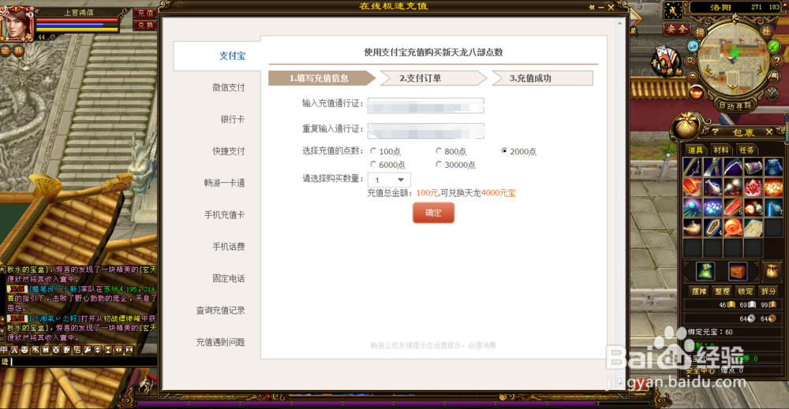
Task: Click the red 安全 safety button
Action: click(676, 29)
